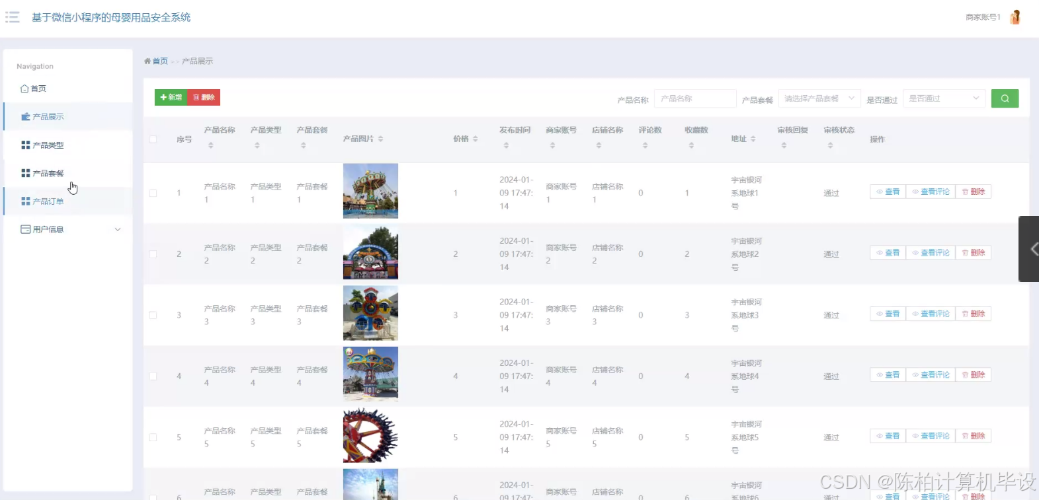Click 删除 for product row 3
The height and width of the screenshot is (500, 1039).
[974, 314]
